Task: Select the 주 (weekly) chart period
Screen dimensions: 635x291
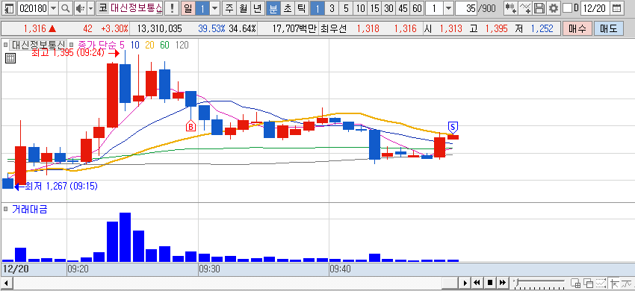Action: (229, 7)
